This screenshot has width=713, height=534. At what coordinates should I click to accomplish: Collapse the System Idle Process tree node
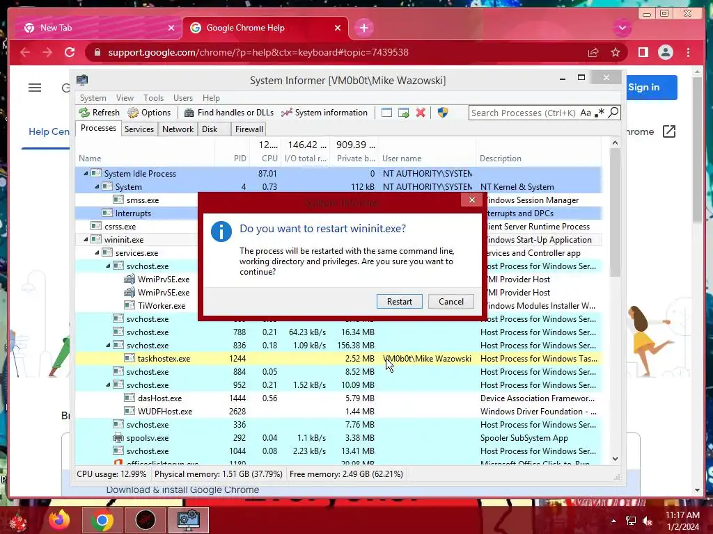coord(86,173)
